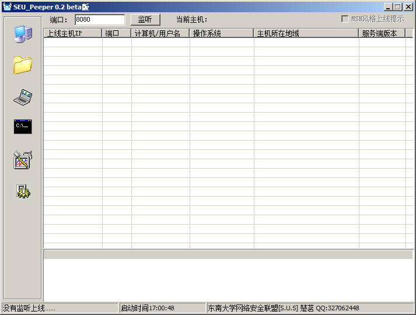Viewport: 416px width, 315px height.
Task: Maximize the SEU_Peeper window
Action: coord(398,6)
